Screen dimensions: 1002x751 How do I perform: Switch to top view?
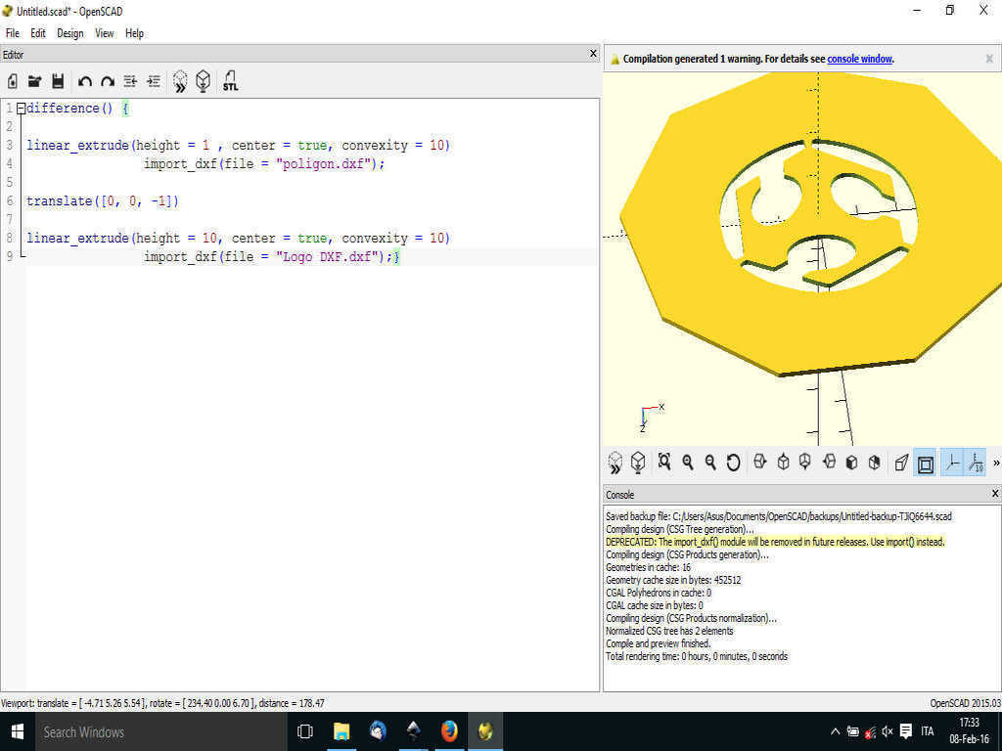(x=783, y=462)
